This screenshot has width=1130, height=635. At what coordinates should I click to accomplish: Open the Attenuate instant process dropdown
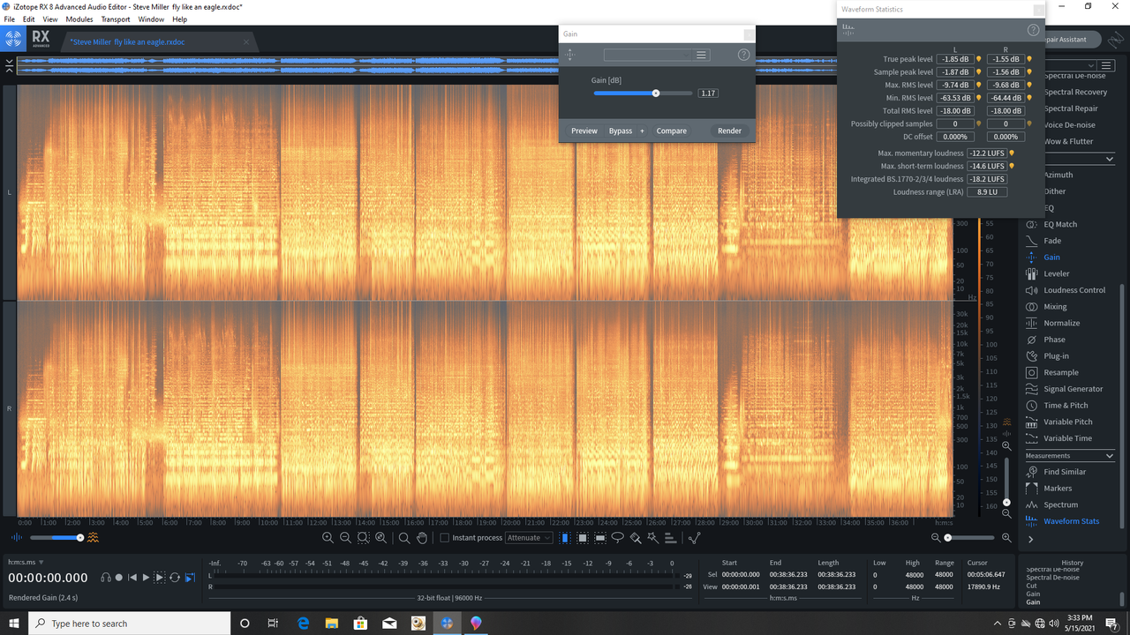coord(530,538)
